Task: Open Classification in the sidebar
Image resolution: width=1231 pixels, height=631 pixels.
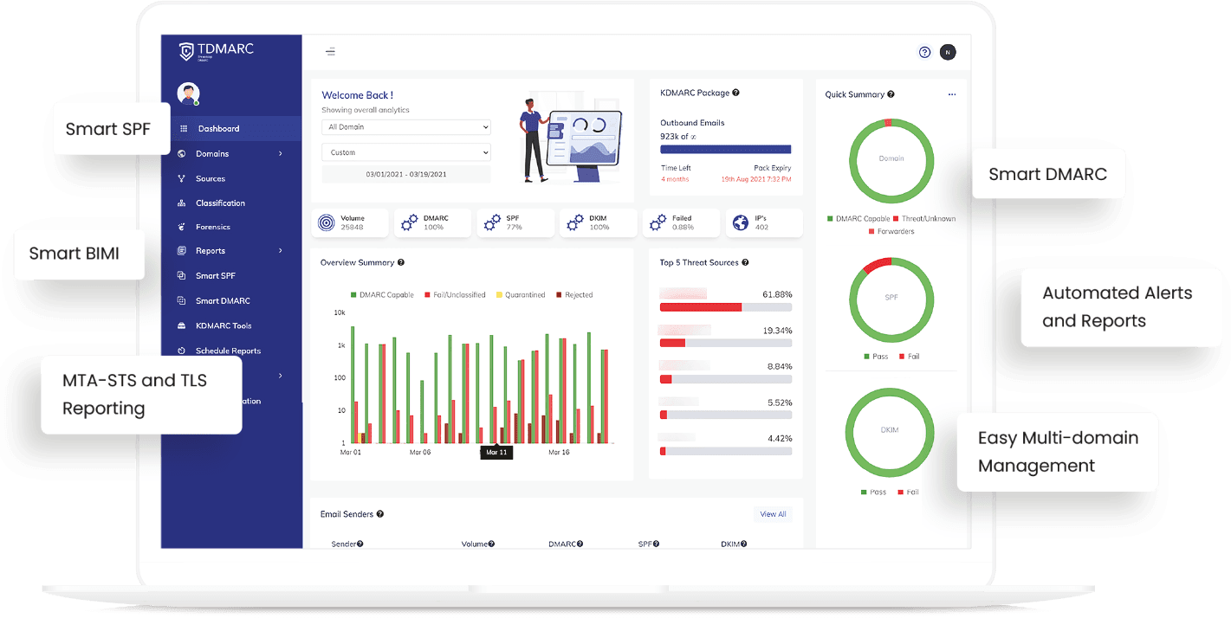Action: [220, 203]
